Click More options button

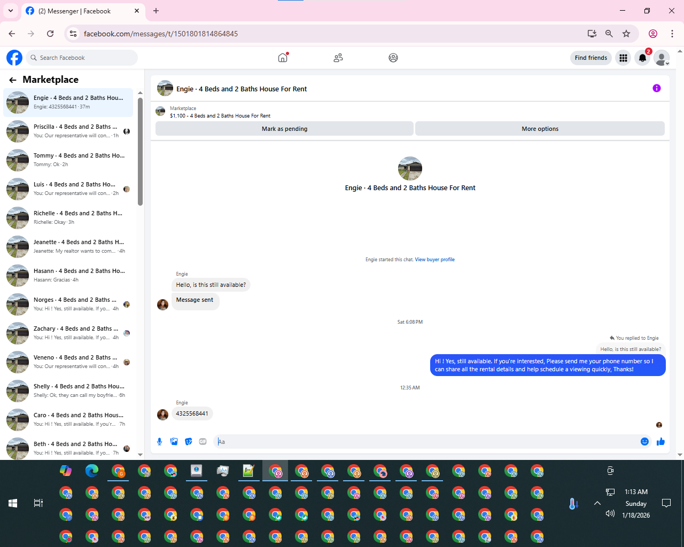click(540, 129)
